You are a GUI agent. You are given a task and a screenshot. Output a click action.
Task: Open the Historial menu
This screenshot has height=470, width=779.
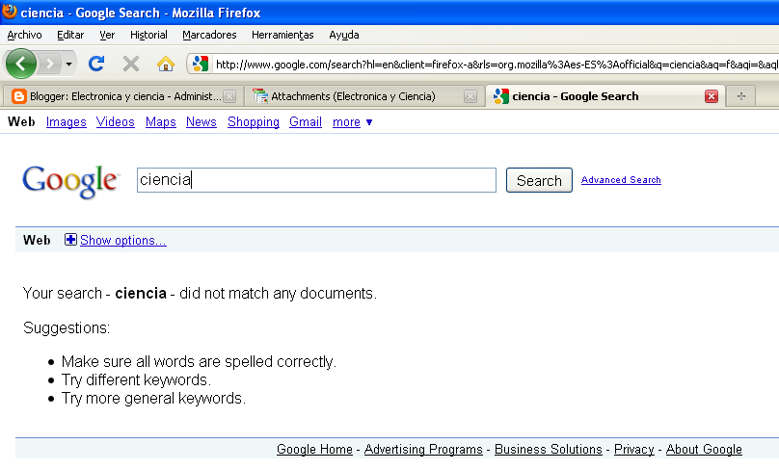click(x=148, y=35)
